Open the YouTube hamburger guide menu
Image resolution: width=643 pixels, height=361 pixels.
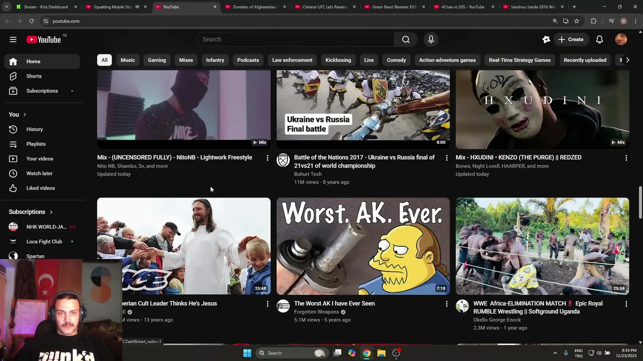(x=13, y=40)
